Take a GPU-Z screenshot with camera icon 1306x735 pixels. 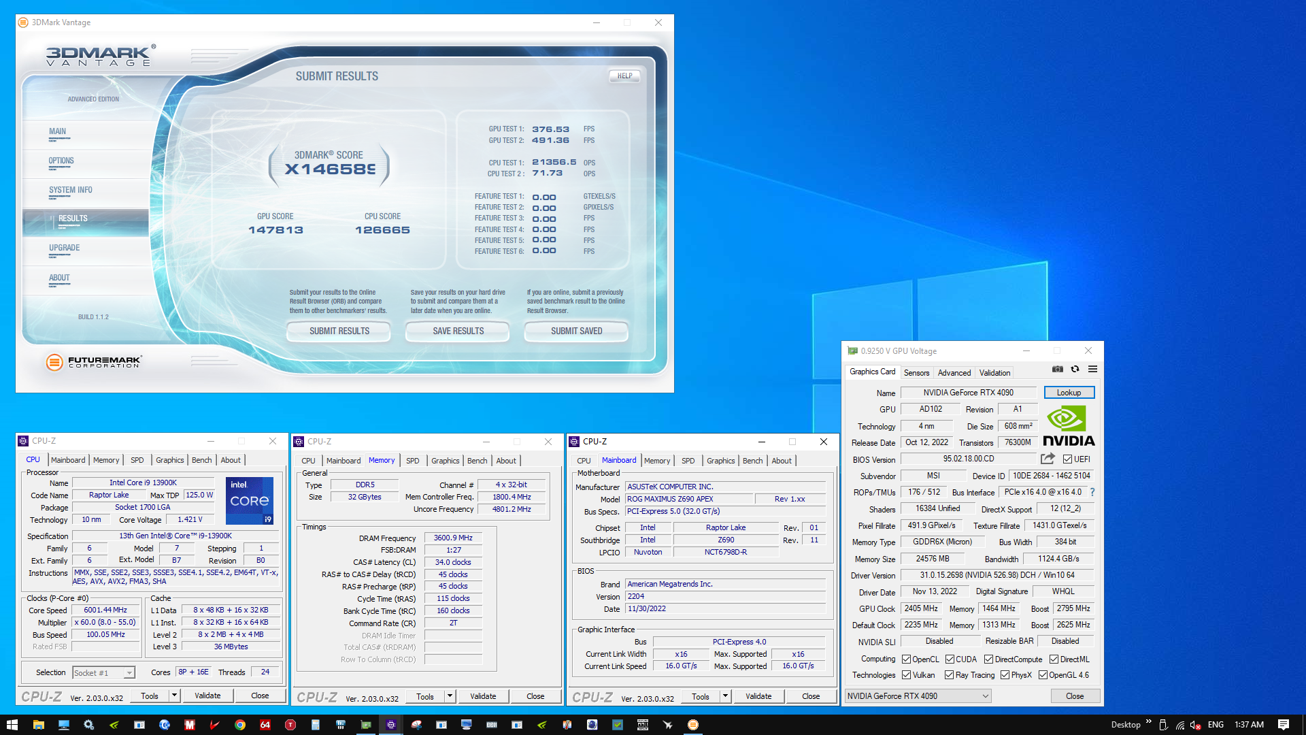point(1057,369)
